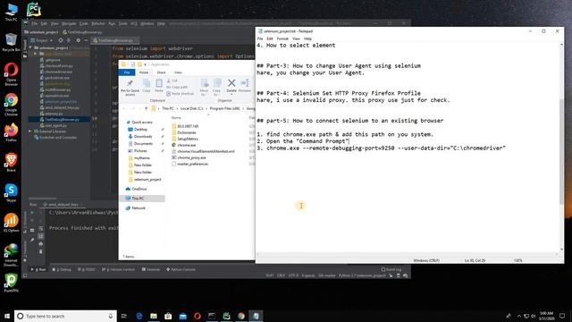Open PyCharm Python Console tab
Viewport: 572px width, 322px height.
click(x=181, y=269)
